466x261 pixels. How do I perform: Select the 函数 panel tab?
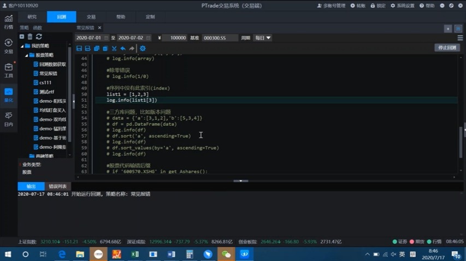click(x=38, y=28)
